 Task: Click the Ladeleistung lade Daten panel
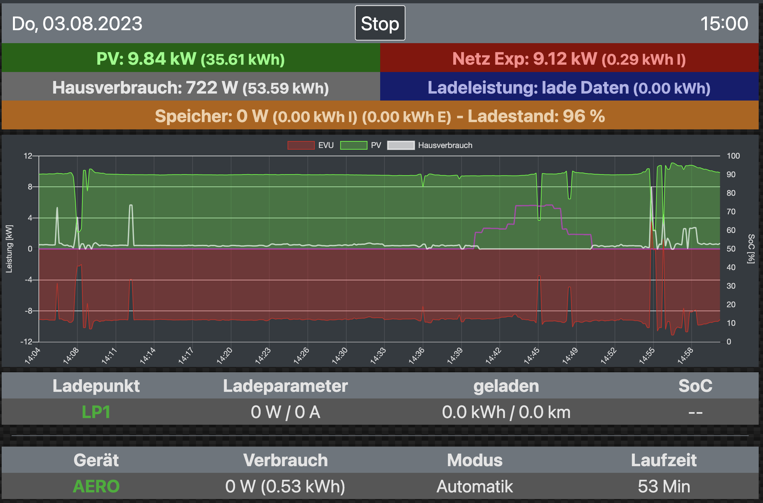click(x=569, y=87)
